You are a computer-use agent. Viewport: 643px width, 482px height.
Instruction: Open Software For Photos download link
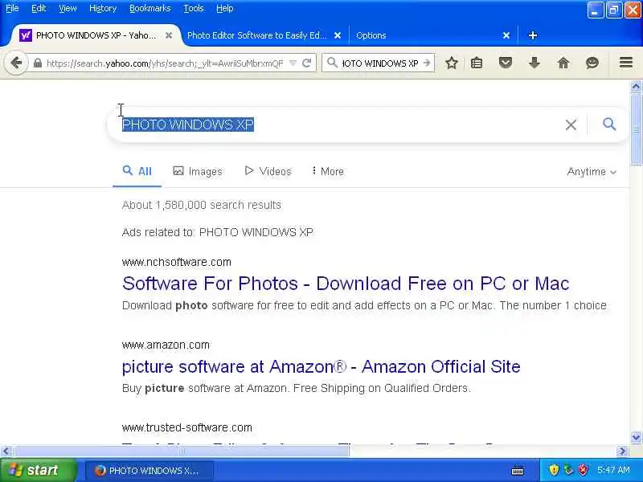pyautogui.click(x=346, y=284)
